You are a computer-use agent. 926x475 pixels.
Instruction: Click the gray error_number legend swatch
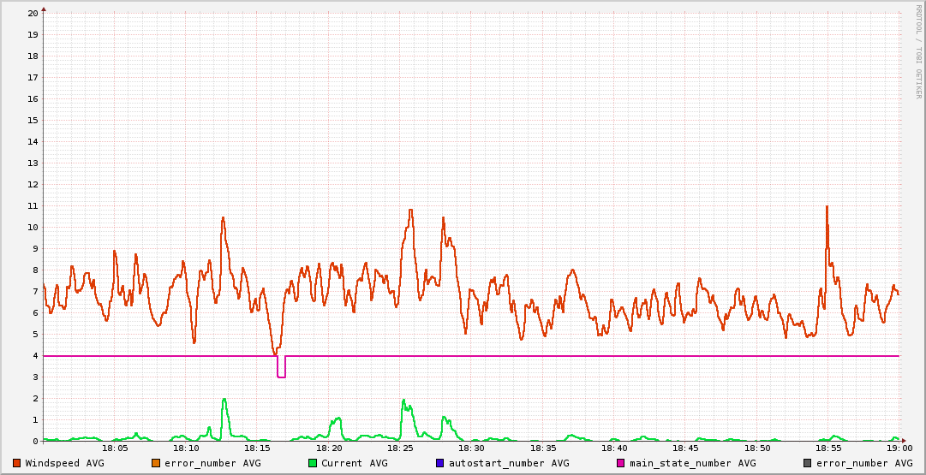click(807, 463)
